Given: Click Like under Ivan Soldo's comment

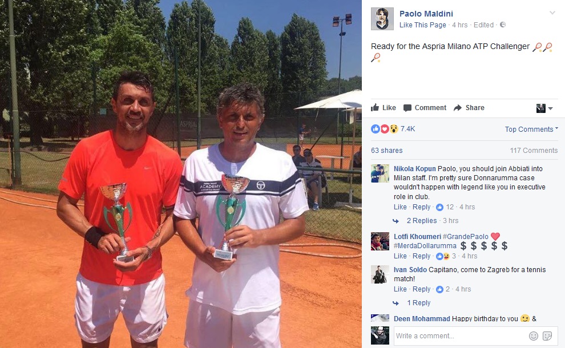Looking at the screenshot, I should click(400, 289).
